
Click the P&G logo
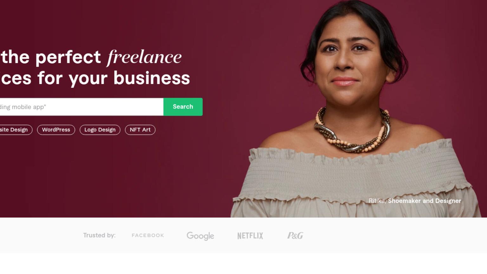click(x=295, y=236)
